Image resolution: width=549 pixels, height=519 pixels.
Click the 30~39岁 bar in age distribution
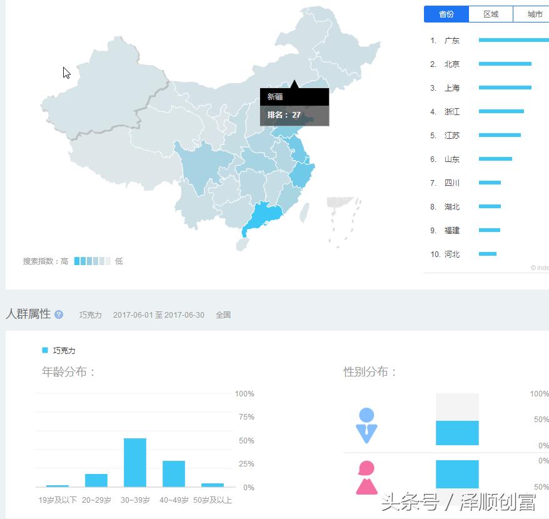coord(136,463)
